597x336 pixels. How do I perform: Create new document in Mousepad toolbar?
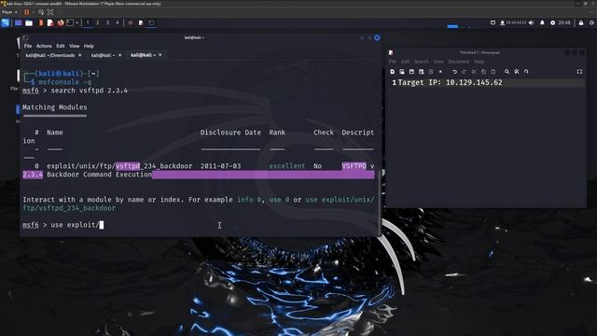click(x=392, y=72)
